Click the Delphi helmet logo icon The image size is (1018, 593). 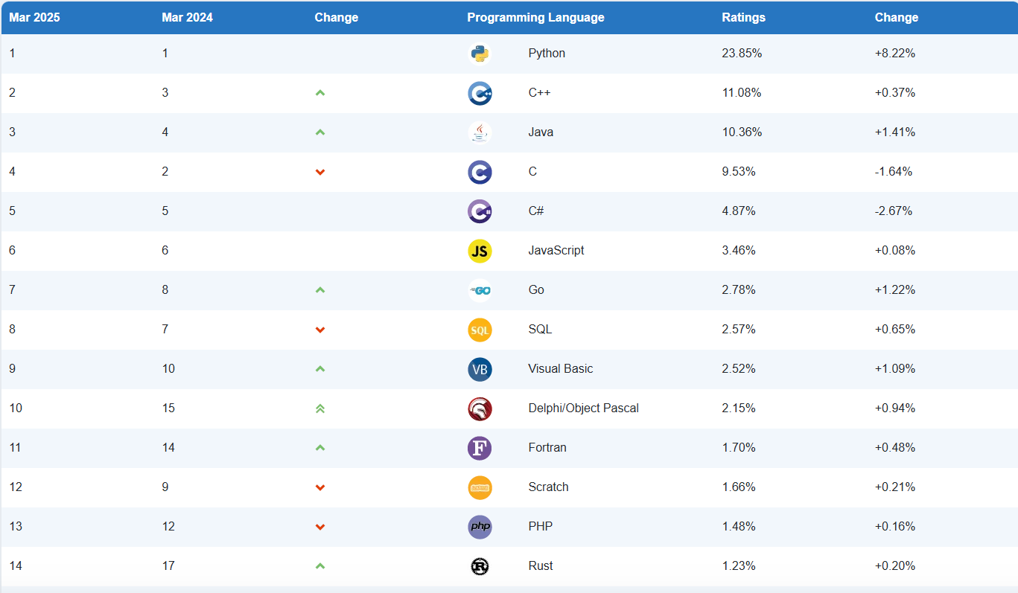480,408
